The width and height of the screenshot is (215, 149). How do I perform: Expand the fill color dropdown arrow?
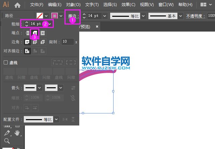[46, 16]
